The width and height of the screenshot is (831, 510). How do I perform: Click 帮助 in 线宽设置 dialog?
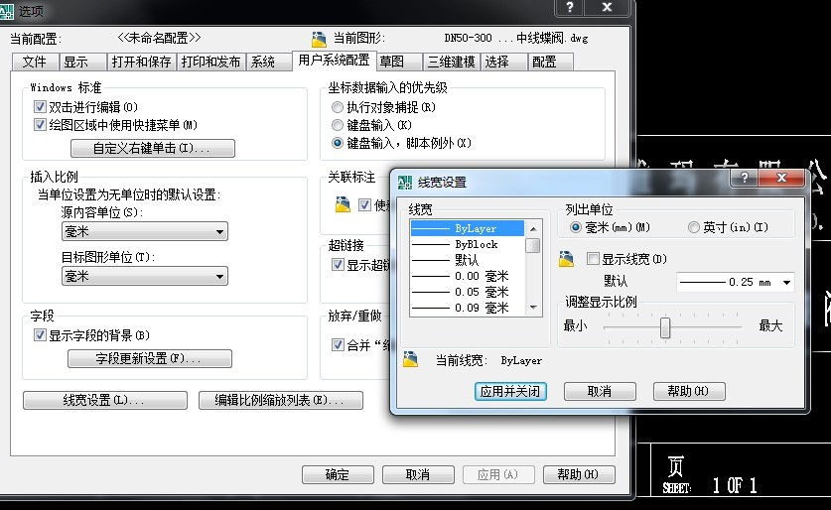tap(689, 391)
